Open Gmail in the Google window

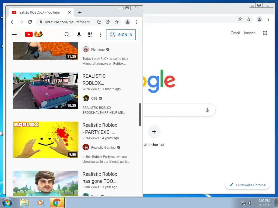tap(235, 33)
